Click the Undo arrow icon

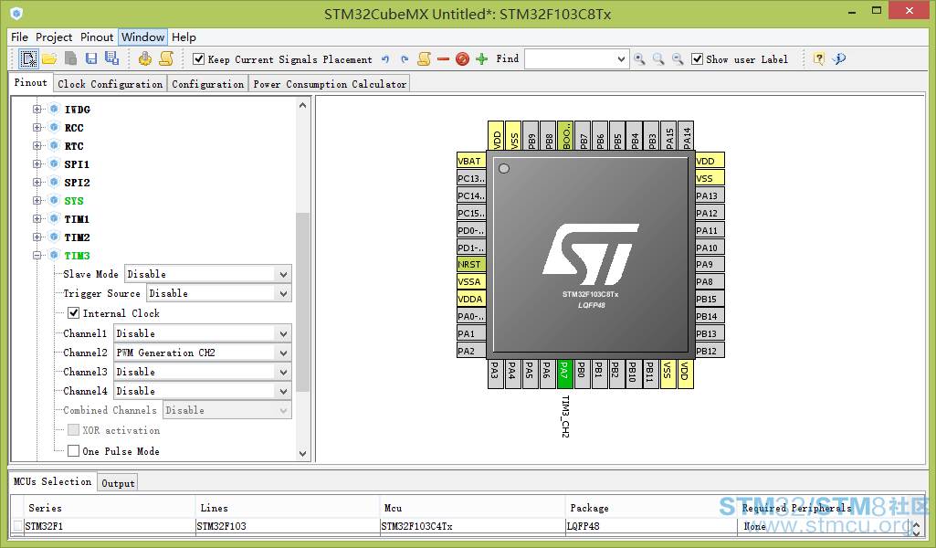click(385, 59)
